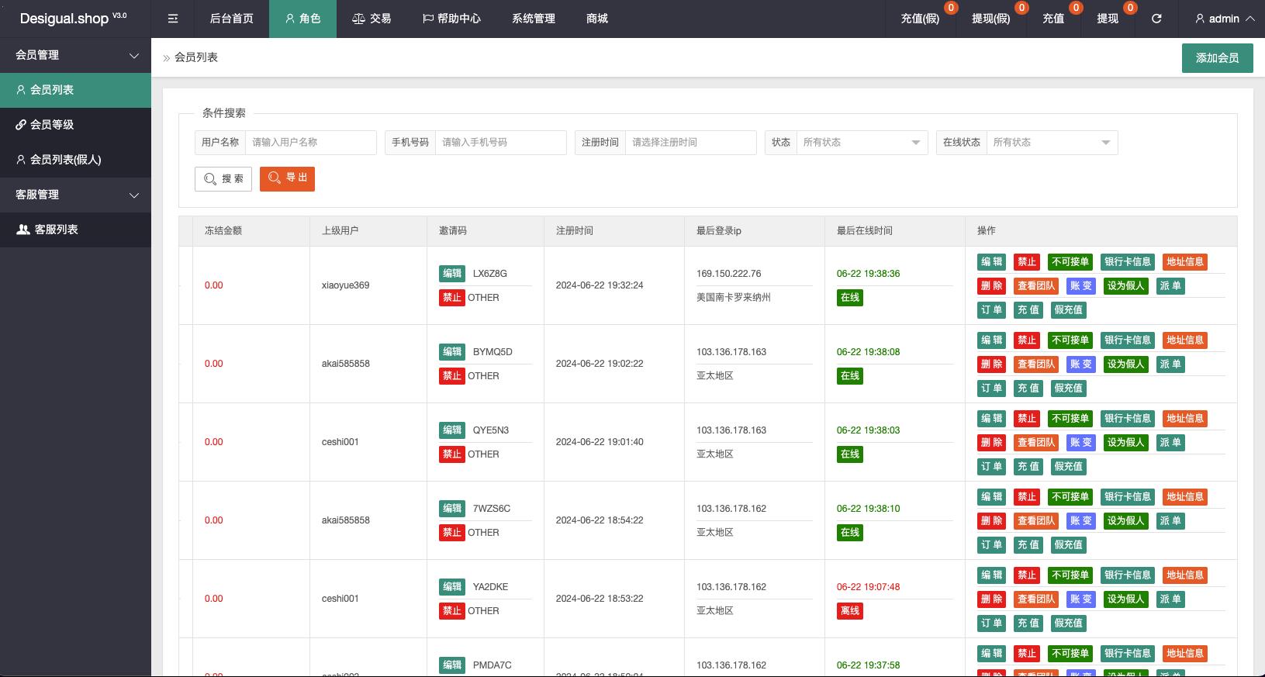The width and height of the screenshot is (1265, 677).
Task: Click the 添加会员 button
Action: 1217,58
